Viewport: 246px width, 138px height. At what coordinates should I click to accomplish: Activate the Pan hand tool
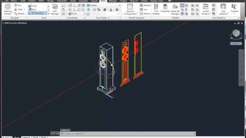click(18, 5)
